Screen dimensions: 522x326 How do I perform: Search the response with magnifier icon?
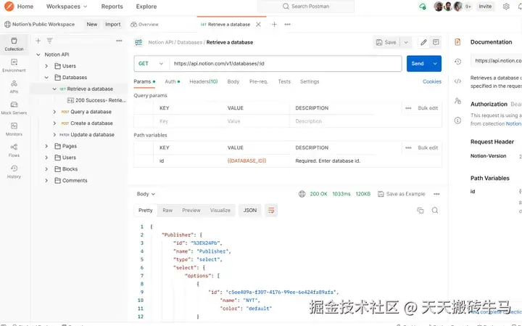coord(435,211)
